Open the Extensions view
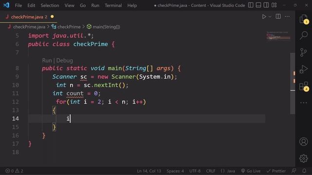 (304, 87)
